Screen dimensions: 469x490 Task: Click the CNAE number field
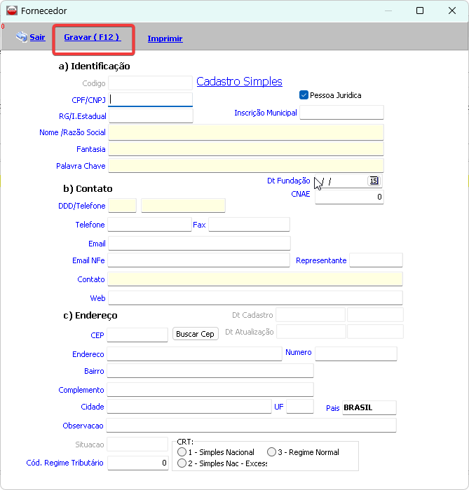(x=348, y=197)
